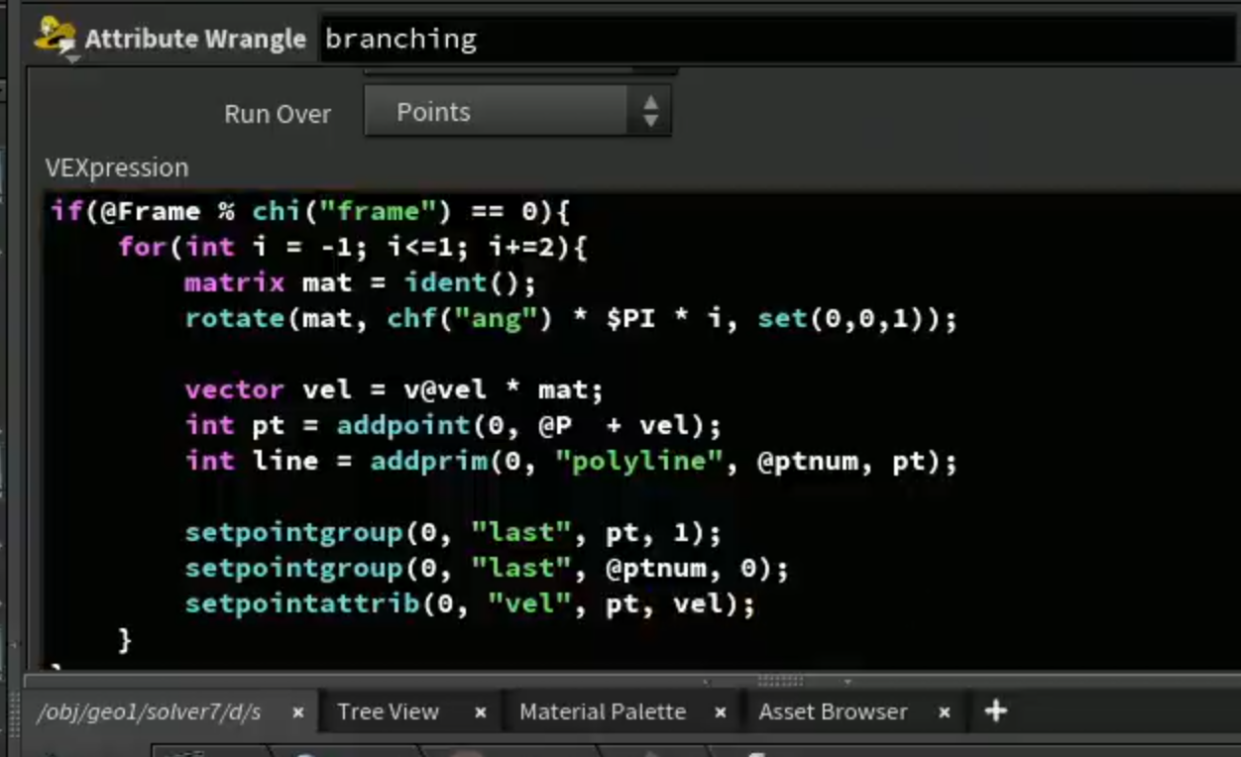Add a new pane tab with plus icon
1241x757 pixels.
point(995,711)
